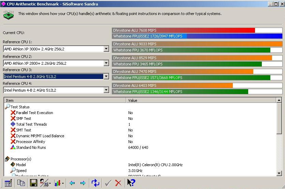The image size is (285, 189).
Task: Click red X icon beside Parallel Test Execution
Action: [13, 113]
